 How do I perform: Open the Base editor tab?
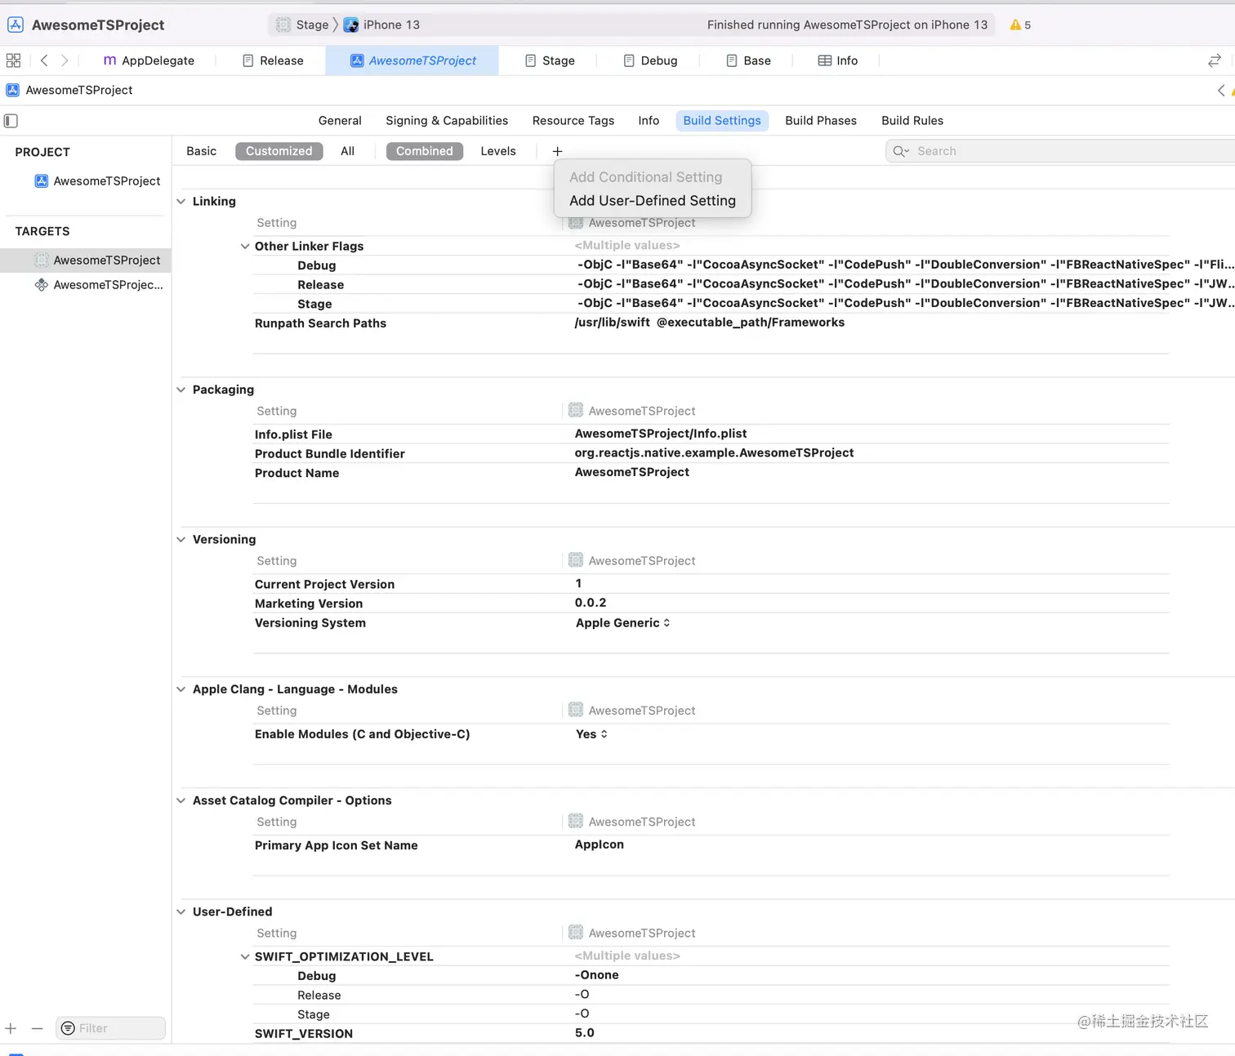tap(748, 60)
